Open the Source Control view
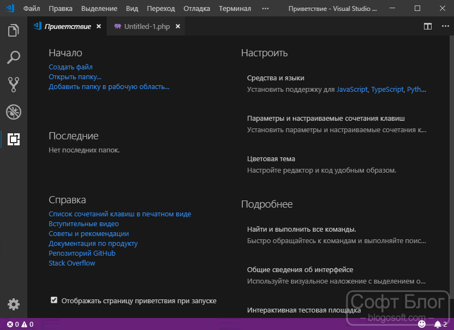 tap(14, 85)
